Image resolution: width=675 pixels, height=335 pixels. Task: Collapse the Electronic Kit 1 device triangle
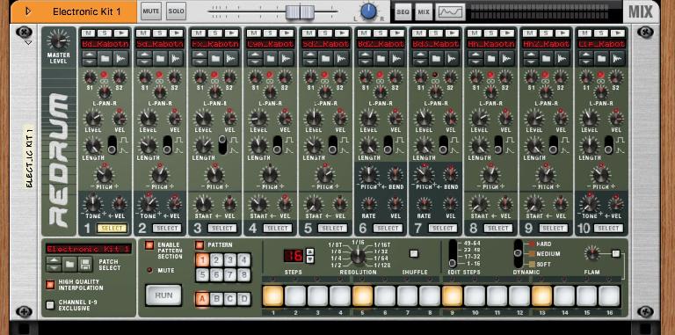coord(28,11)
